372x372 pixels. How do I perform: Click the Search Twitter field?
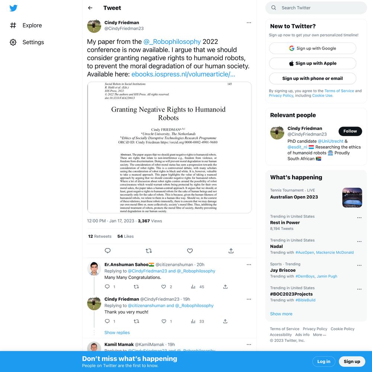pyautogui.click(x=316, y=8)
